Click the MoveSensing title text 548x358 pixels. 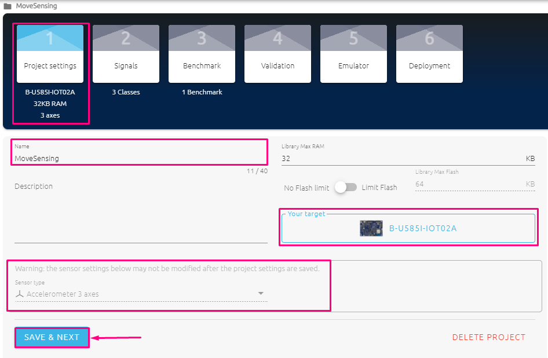36,6
